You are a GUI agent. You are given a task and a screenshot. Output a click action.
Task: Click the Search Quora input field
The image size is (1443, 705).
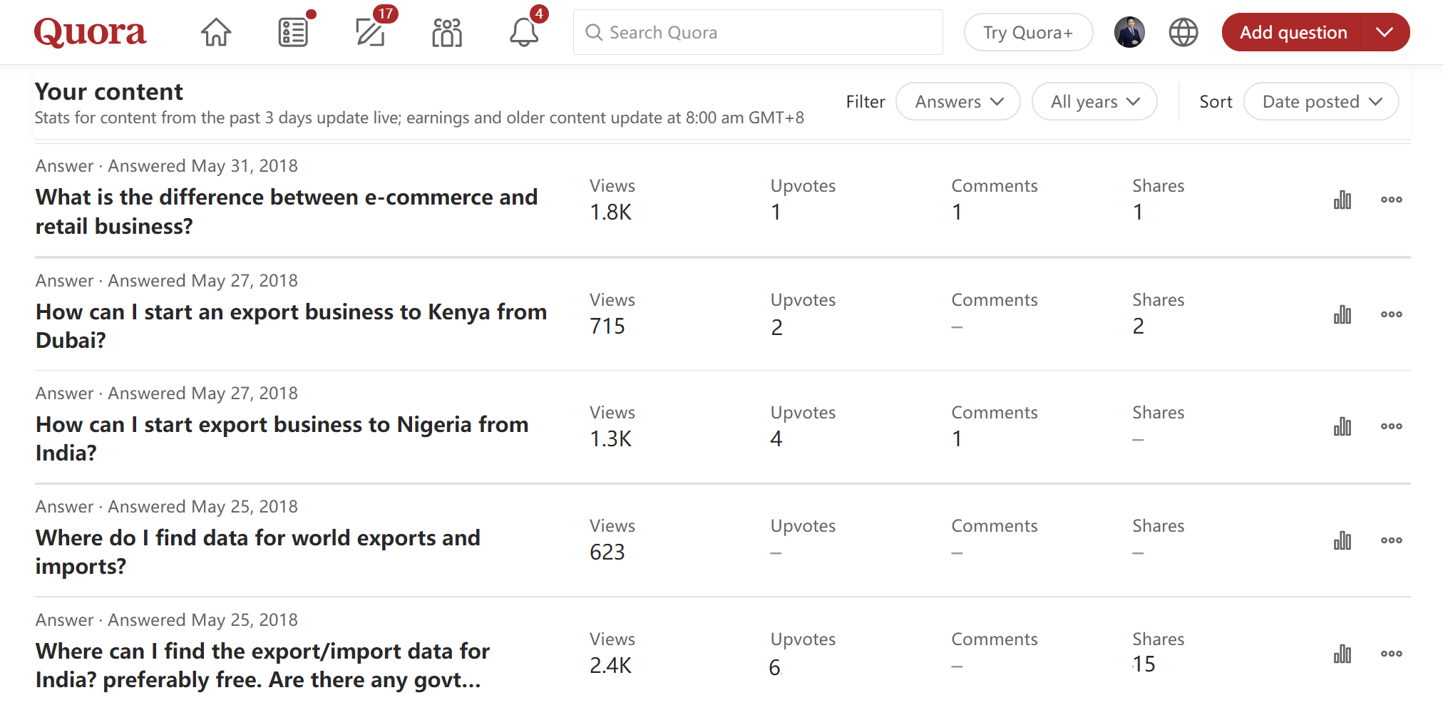(x=757, y=32)
